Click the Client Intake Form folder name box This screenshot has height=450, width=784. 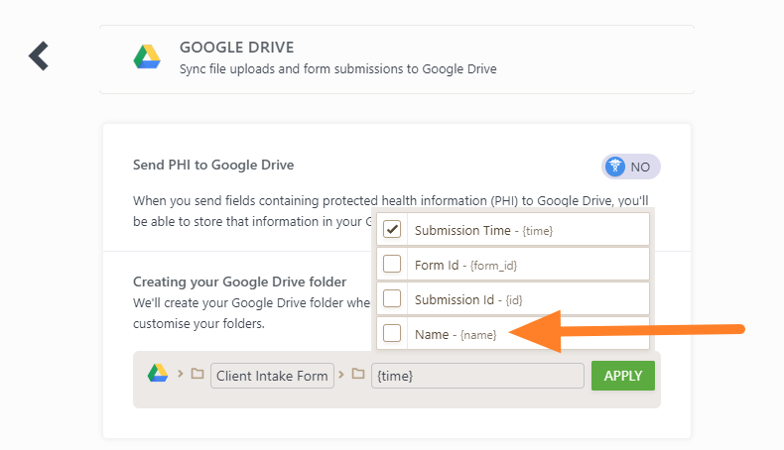click(271, 376)
